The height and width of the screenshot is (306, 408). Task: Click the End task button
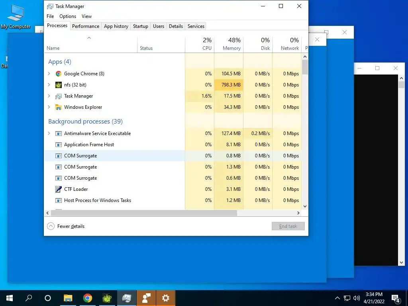point(288,226)
